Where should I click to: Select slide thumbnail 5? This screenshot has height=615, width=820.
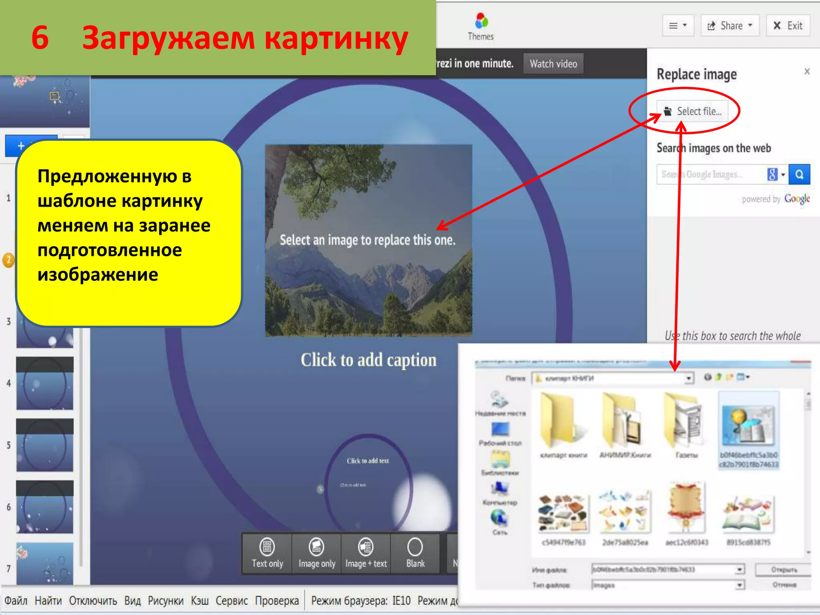click(45, 445)
